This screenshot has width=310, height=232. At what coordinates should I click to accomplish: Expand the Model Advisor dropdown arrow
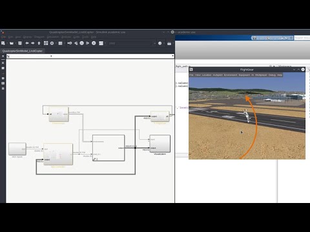pos(163,43)
